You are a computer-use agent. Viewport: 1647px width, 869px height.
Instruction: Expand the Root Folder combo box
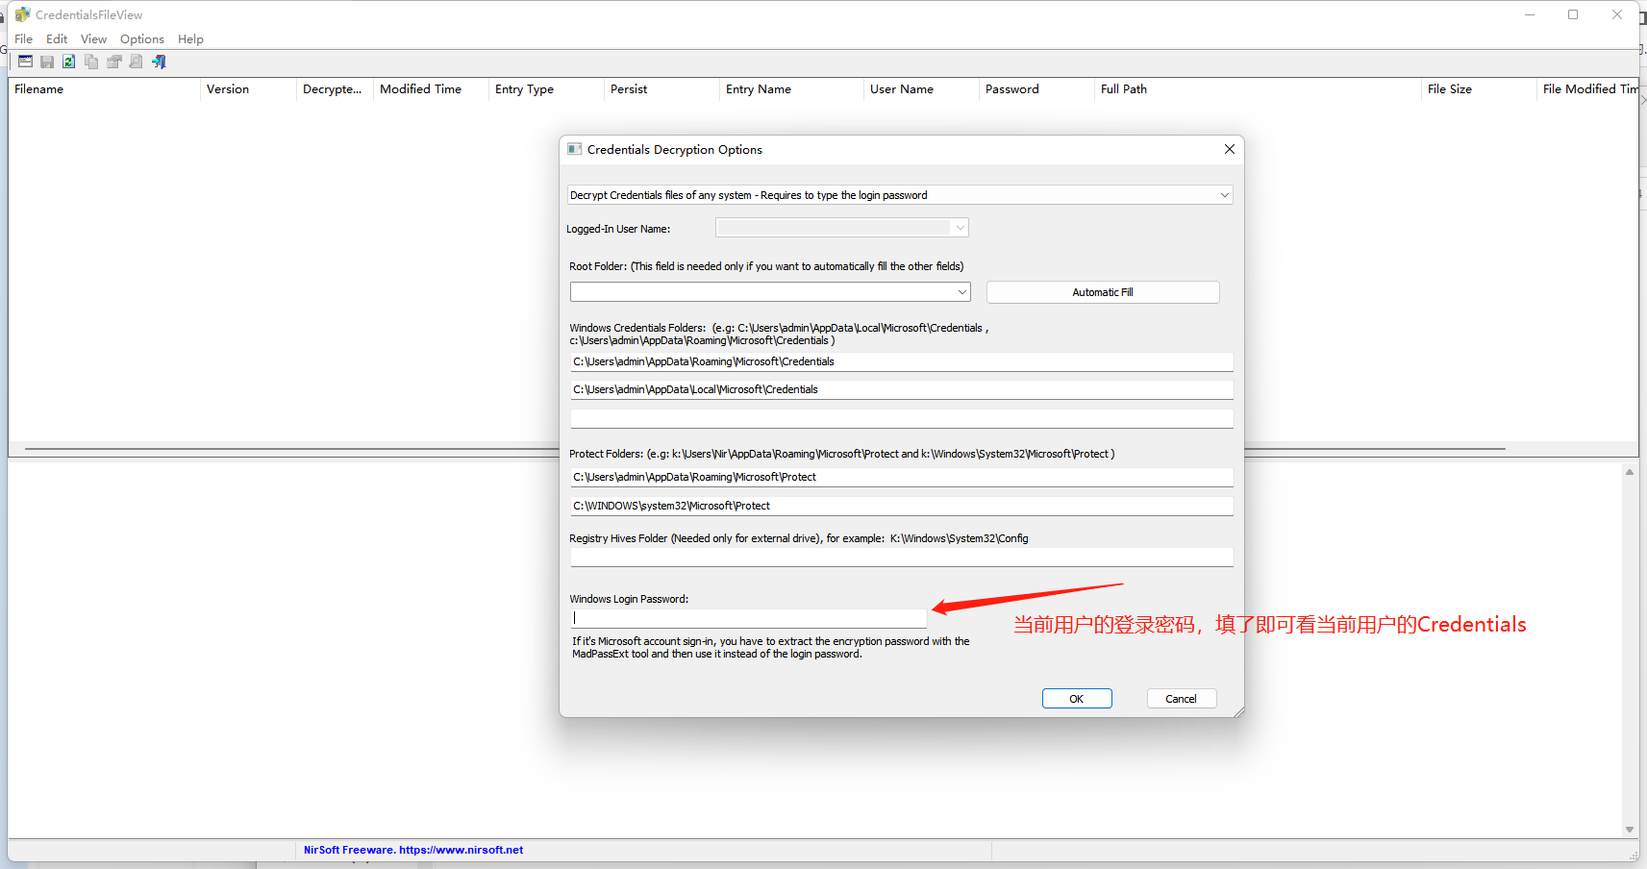pos(961,292)
